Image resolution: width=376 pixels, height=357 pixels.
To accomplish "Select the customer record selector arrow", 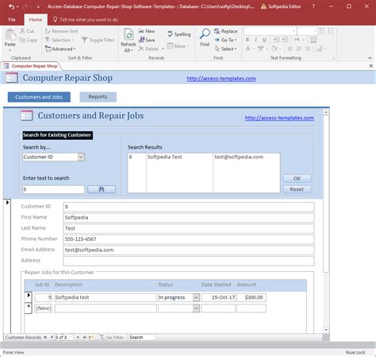I will [x=7, y=203].
